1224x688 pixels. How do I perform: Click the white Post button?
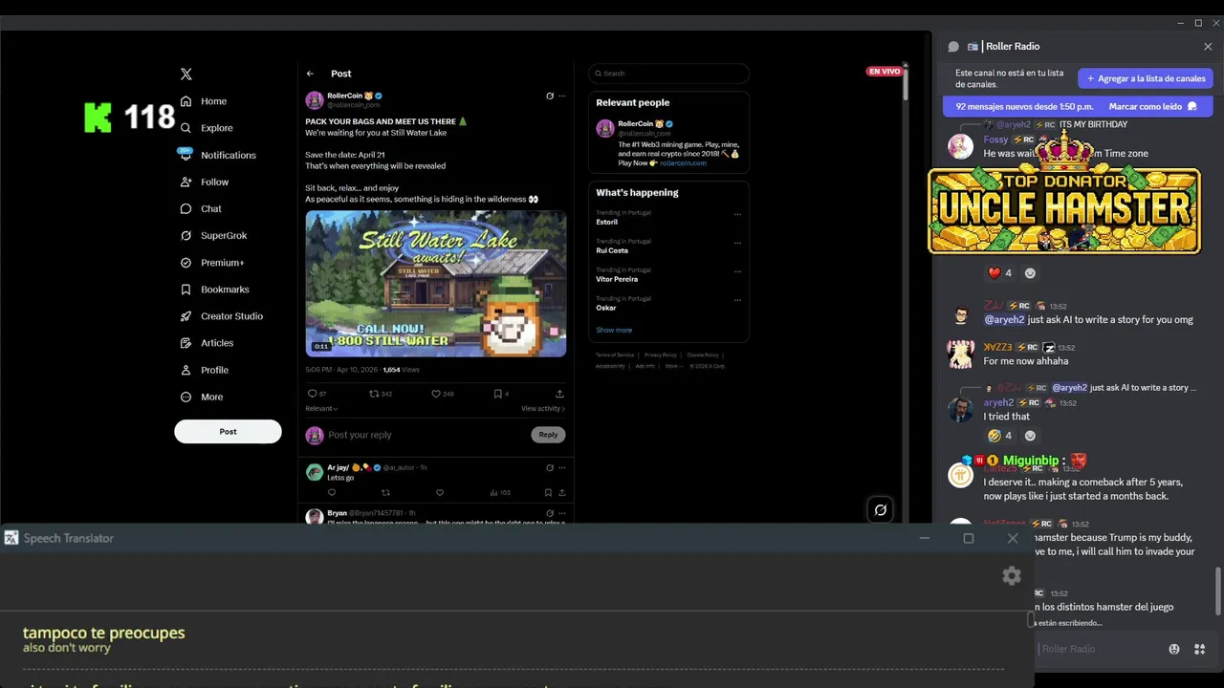(228, 431)
